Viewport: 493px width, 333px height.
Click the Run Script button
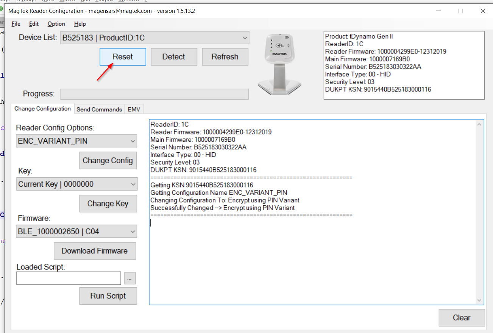[x=108, y=296]
